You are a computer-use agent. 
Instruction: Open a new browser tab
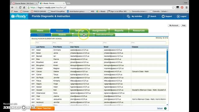(x=68, y=3)
